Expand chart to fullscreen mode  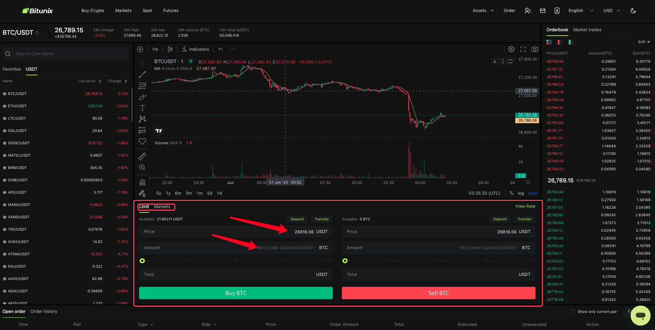[x=523, y=49]
